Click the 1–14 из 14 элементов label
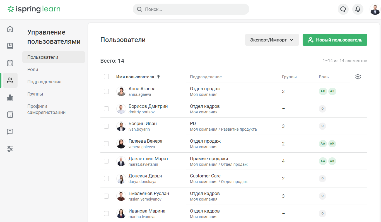The height and width of the screenshot is (222, 381). [345, 60]
